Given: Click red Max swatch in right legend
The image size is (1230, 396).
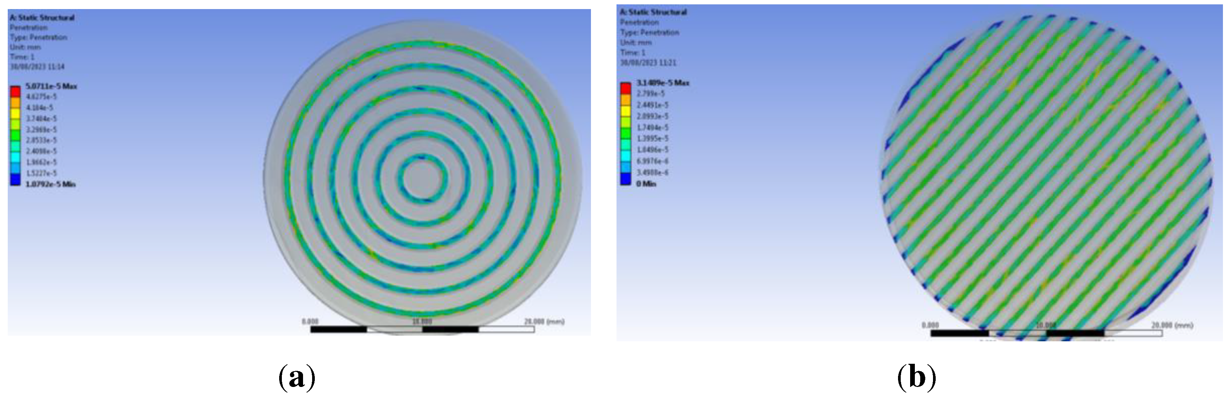Looking at the screenshot, I should pos(626,88).
